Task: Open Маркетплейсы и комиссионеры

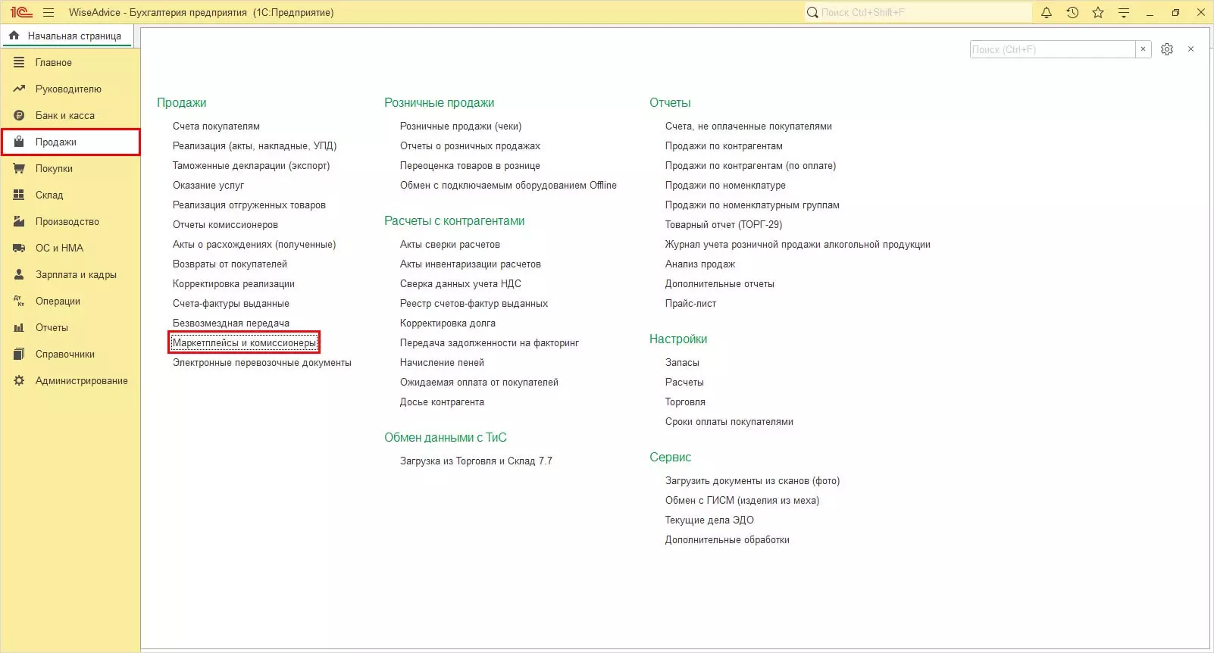Action: click(244, 343)
